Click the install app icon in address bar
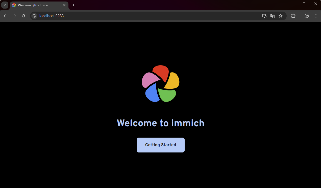Image resolution: width=321 pixels, height=188 pixels. [x=264, y=16]
